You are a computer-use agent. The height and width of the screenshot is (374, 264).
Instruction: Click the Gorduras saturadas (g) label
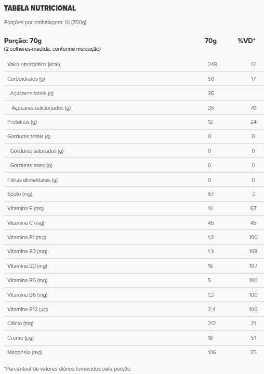point(37,151)
